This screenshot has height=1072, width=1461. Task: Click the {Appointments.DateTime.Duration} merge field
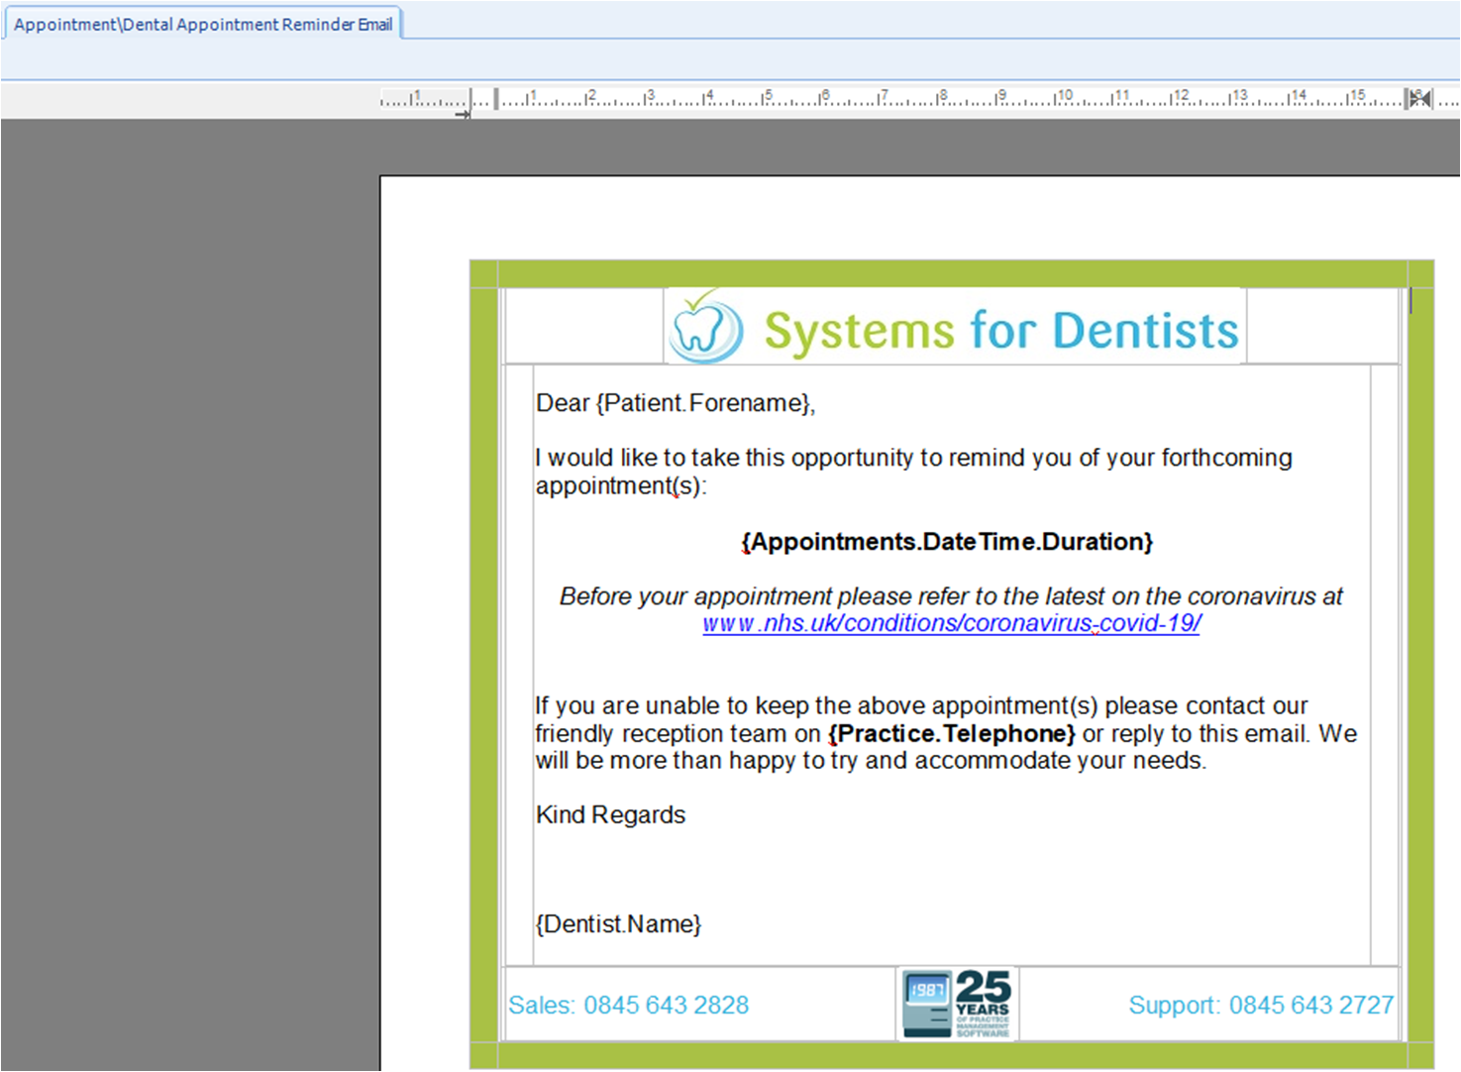tap(947, 542)
